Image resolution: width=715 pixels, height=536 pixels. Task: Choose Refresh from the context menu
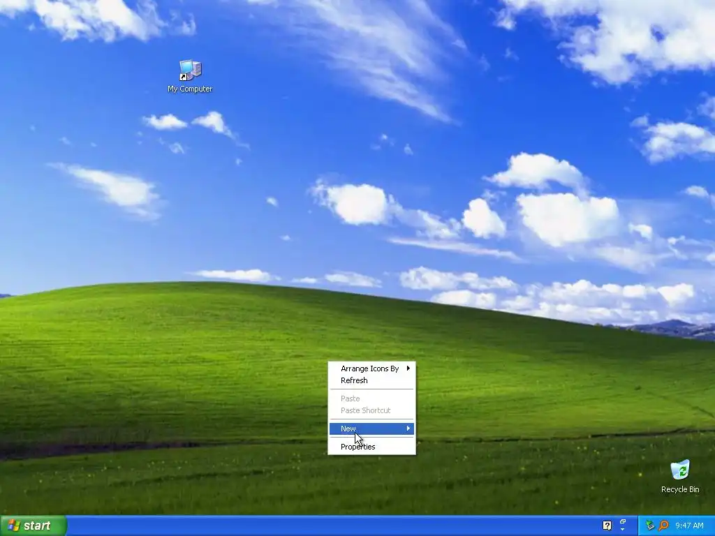(371, 380)
